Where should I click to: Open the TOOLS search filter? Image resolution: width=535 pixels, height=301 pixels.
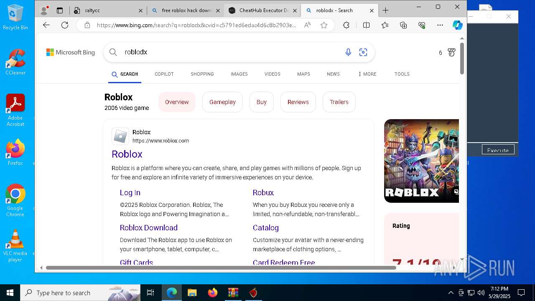(x=402, y=74)
